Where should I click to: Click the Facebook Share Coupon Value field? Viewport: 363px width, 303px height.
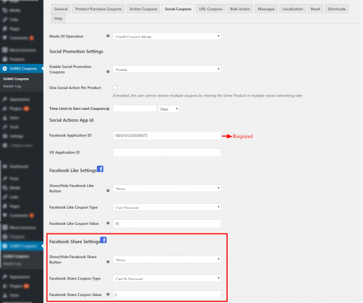pyautogui.click(x=167, y=295)
